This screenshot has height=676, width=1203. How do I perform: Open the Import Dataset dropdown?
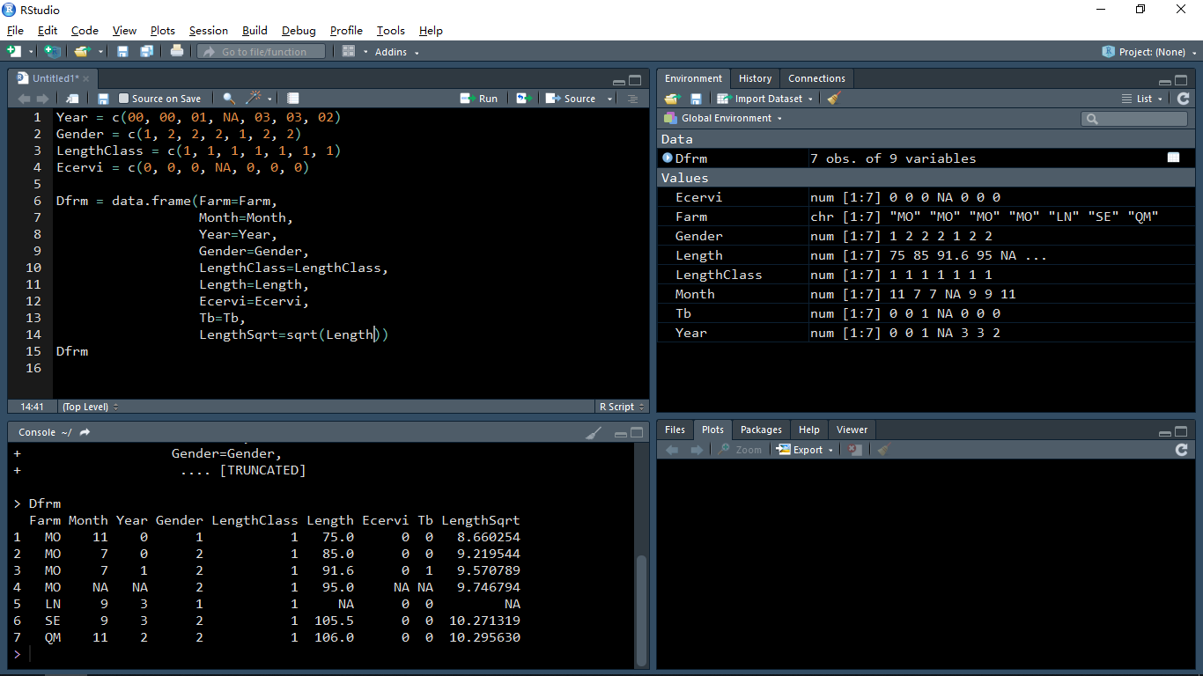[x=765, y=99]
